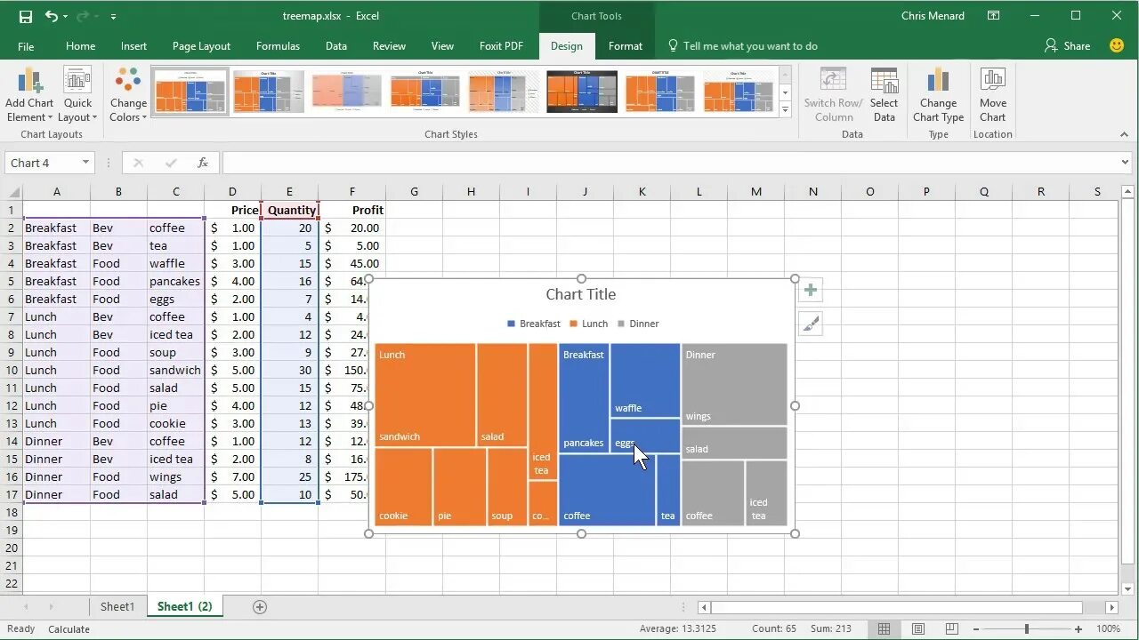Switch to the Format tab under Chart Tools
Image resolution: width=1139 pixels, height=640 pixels.
626,46
